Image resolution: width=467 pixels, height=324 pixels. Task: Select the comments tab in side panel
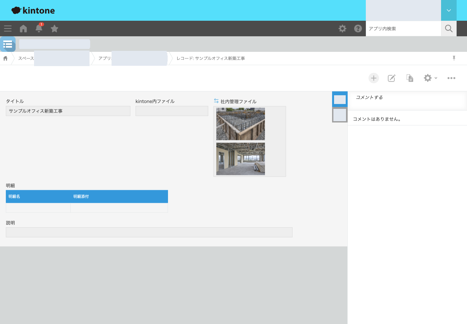(x=340, y=99)
